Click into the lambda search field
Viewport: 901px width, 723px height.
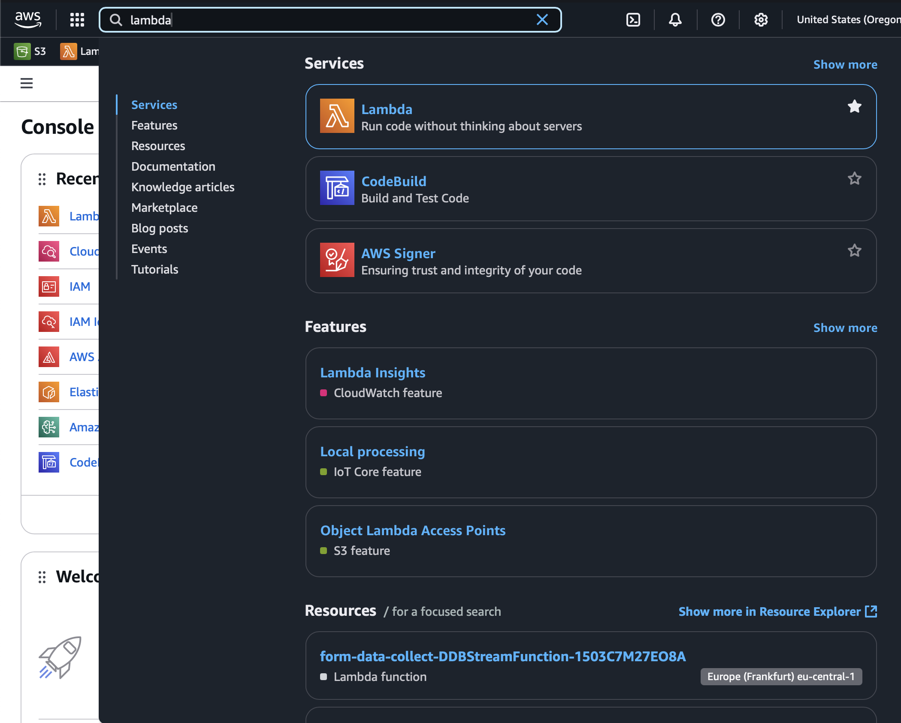click(326, 20)
